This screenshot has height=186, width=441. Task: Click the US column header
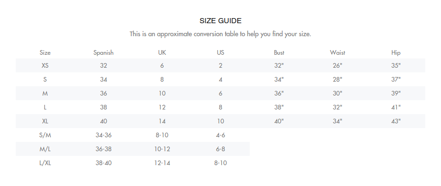pyautogui.click(x=220, y=52)
